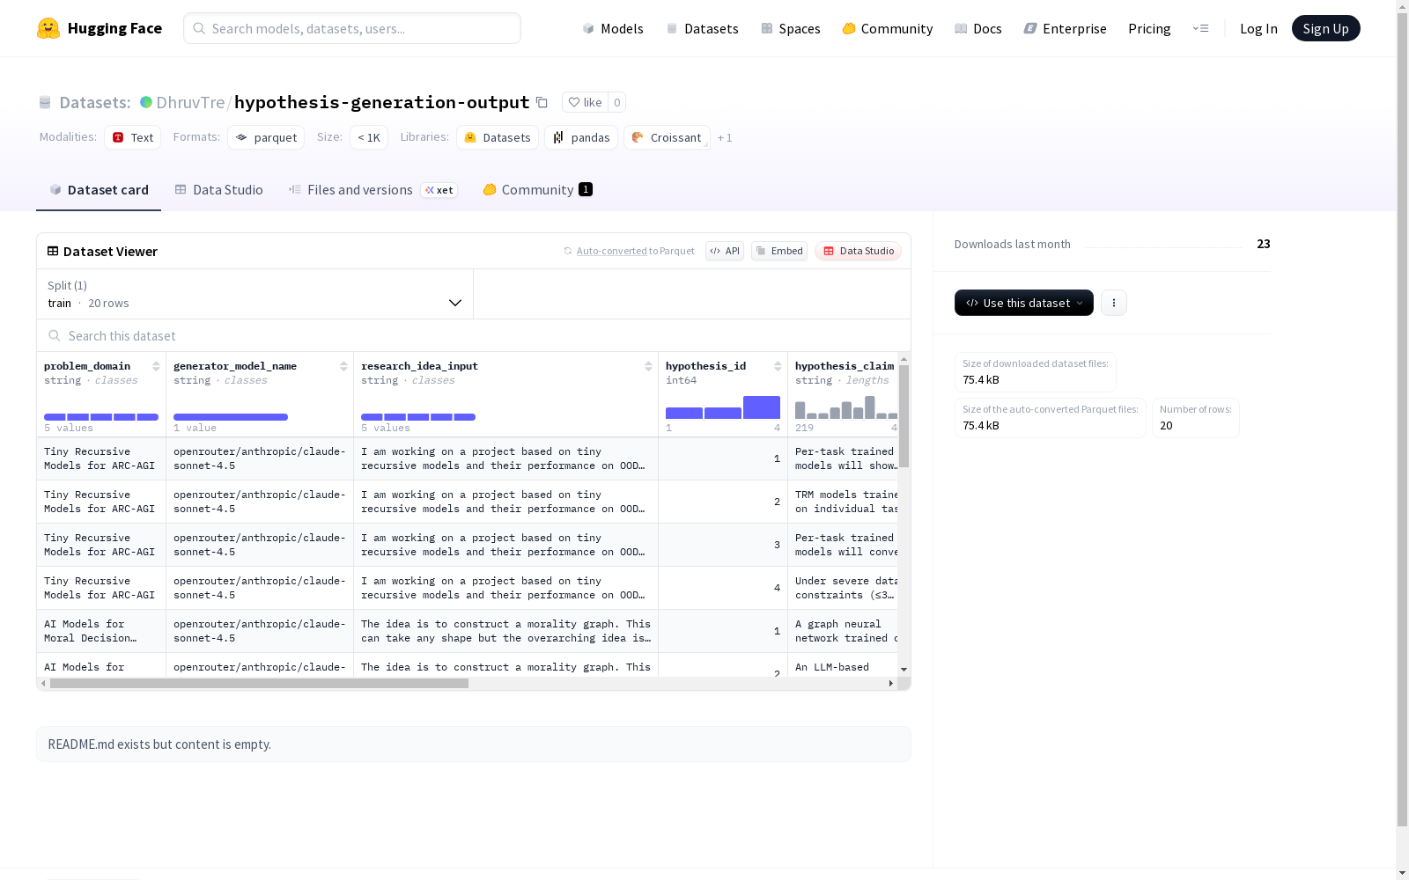Sort the generator_model_name column

(343, 366)
